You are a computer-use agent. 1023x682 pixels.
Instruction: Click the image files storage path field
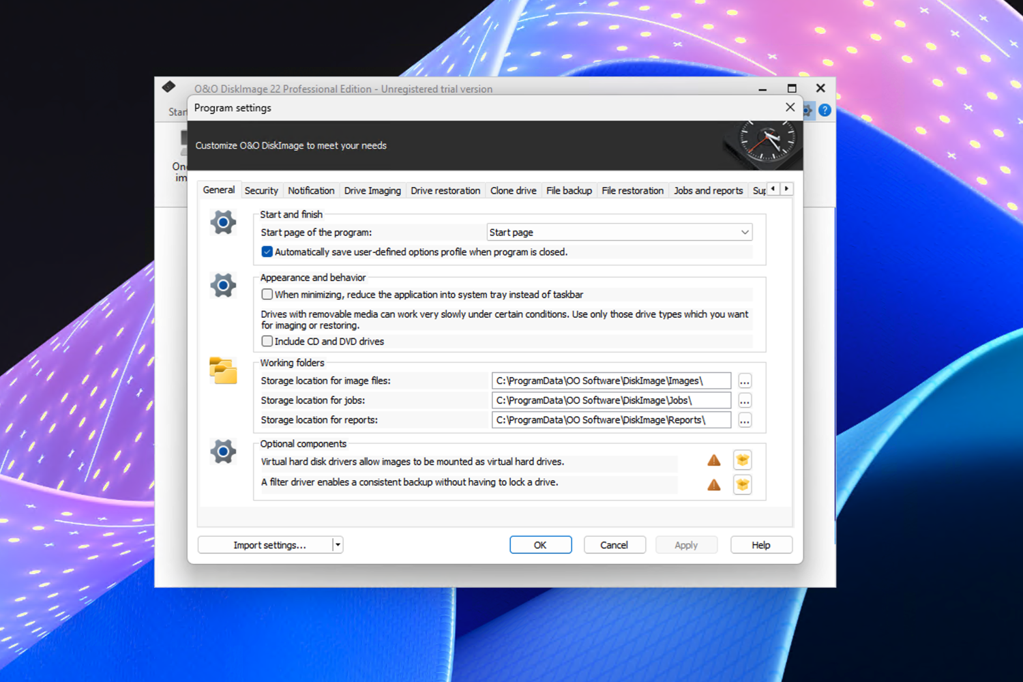(x=611, y=381)
